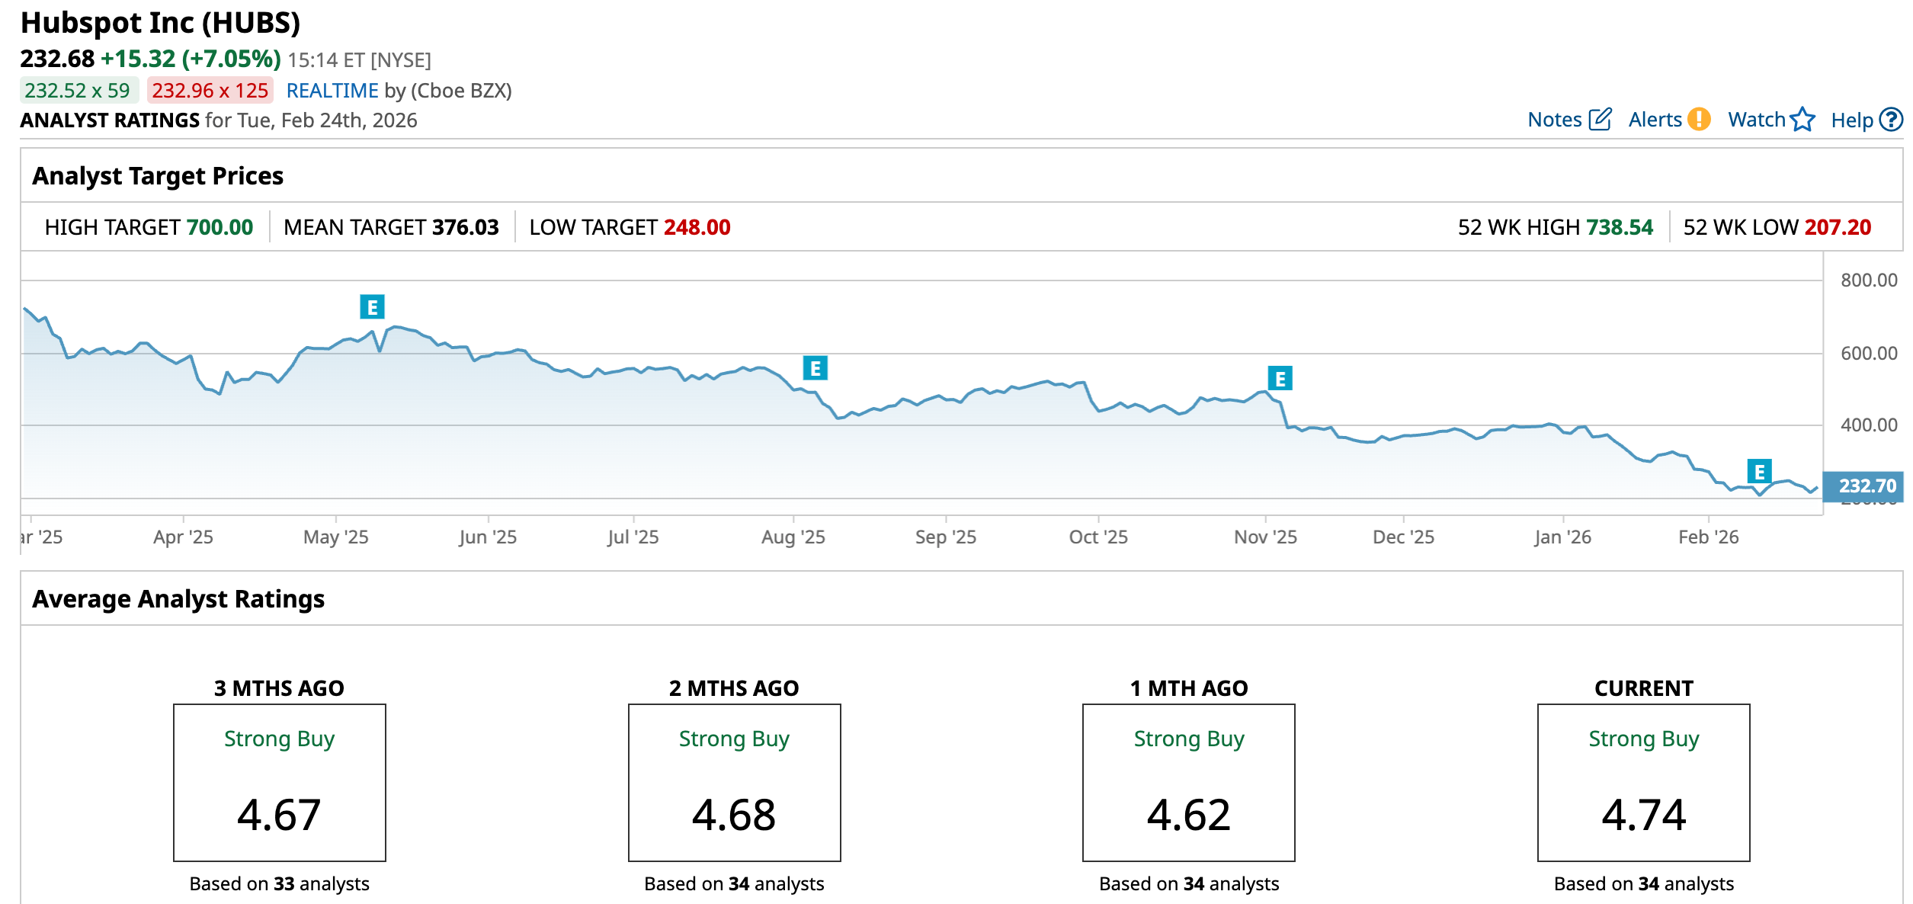
Task: Click the Notes pencil edit icon
Action: (x=1600, y=120)
